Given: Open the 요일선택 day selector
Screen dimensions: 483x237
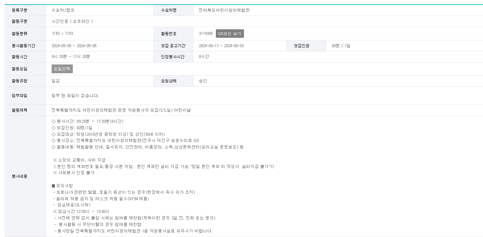Looking at the screenshot, I should tap(62, 69).
